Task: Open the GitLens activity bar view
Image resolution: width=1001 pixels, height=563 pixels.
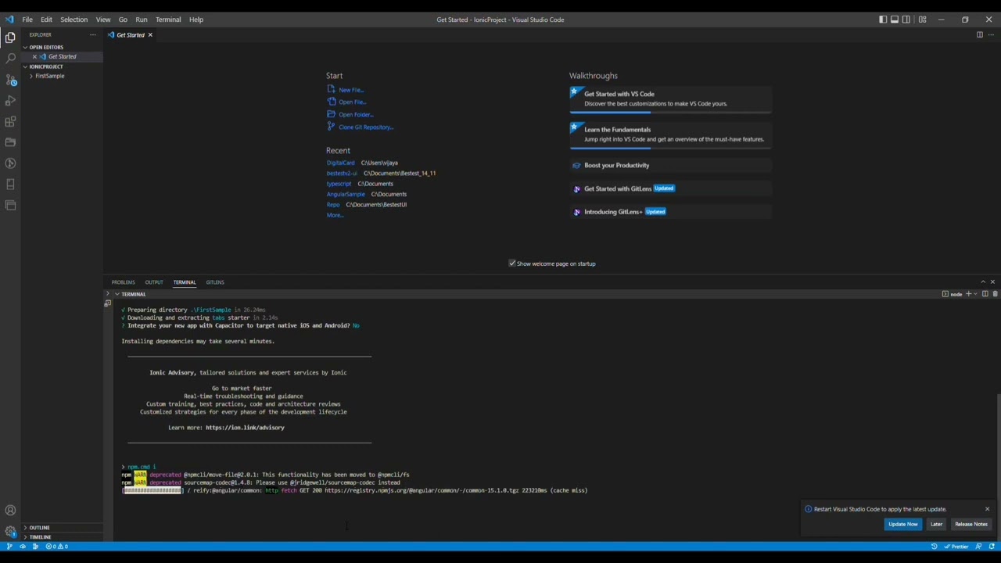Action: tap(10, 163)
